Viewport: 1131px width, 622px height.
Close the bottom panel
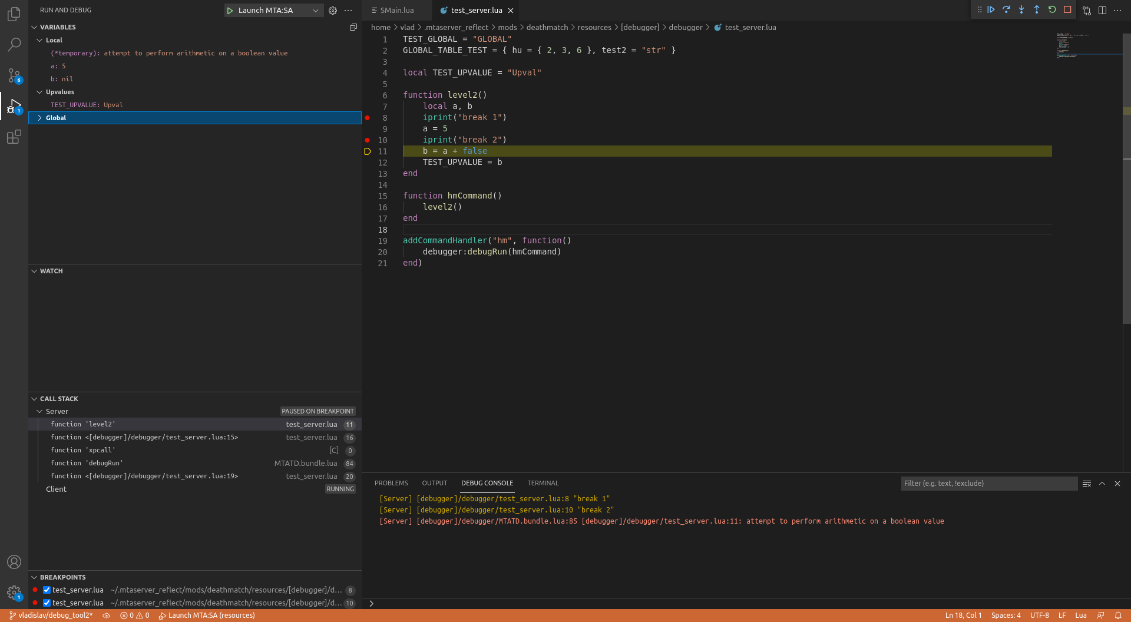[x=1117, y=484]
